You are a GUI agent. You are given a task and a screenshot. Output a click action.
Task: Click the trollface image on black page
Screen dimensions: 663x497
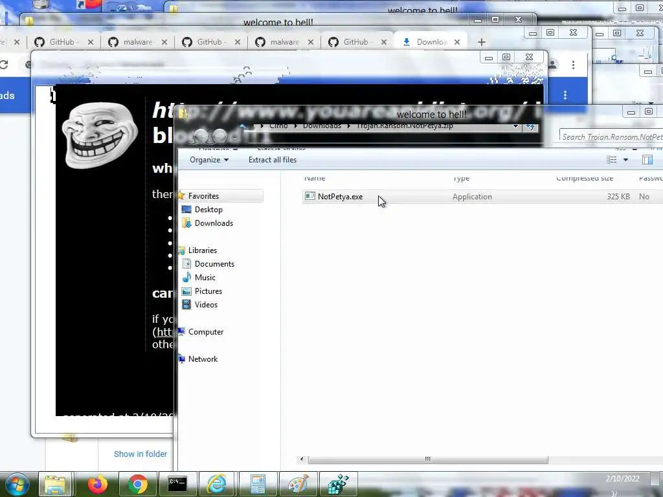pyautogui.click(x=100, y=135)
